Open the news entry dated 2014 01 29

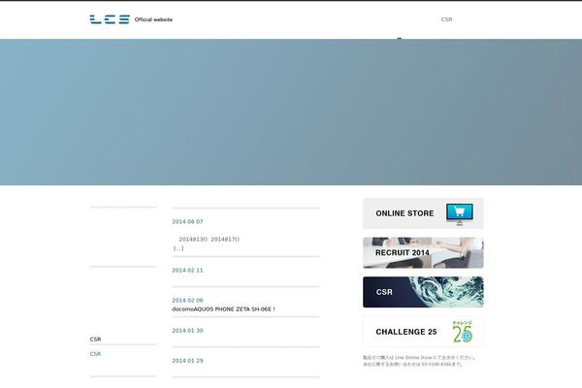point(187,361)
